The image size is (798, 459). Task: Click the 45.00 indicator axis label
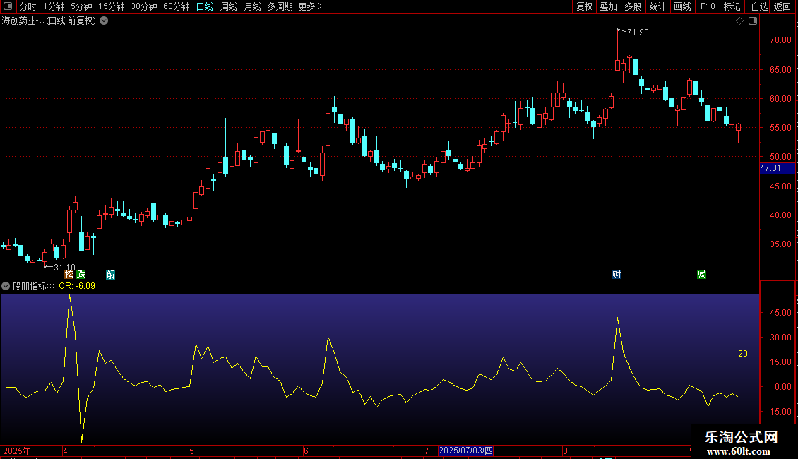780,312
